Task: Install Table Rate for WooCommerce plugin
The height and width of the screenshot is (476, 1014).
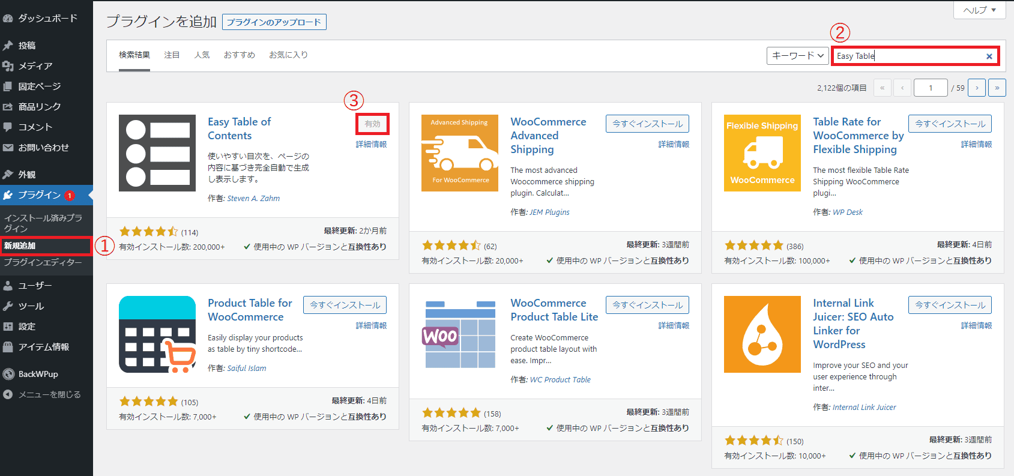Action: tap(950, 124)
